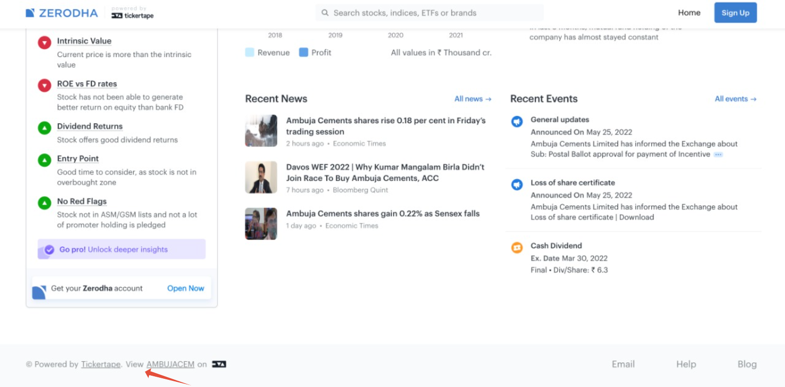Click the Entry Point heading
This screenshot has height=387, width=785.
(x=78, y=159)
